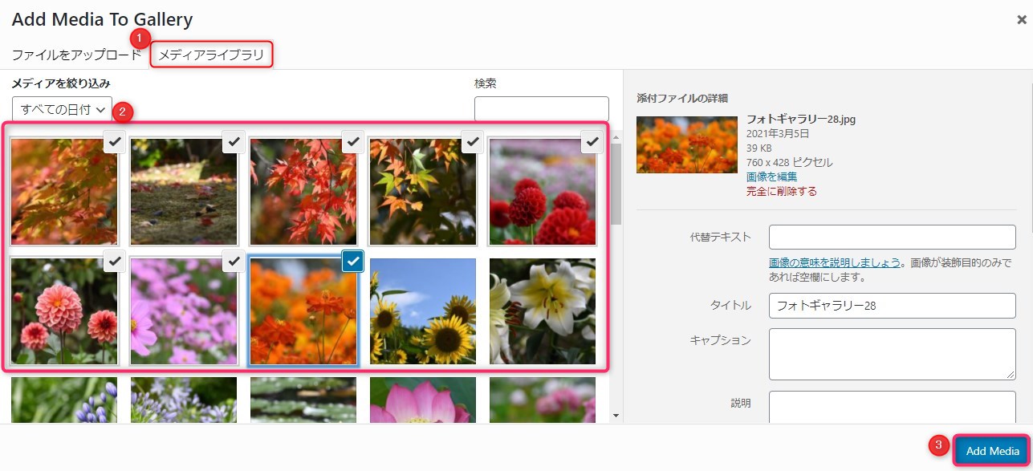
Task: Uncheck the green and orange maple thumbnail checkmark
Action: tap(474, 142)
